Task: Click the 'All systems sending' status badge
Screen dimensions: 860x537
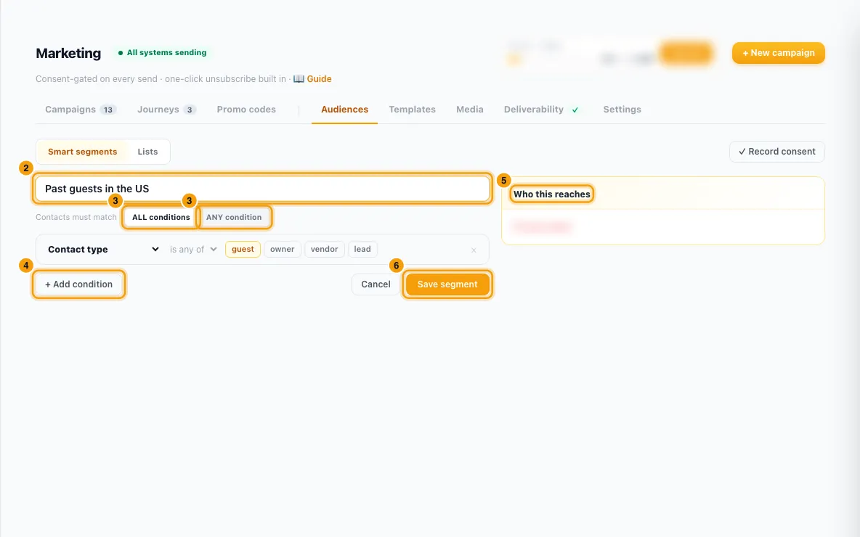Action: [163, 52]
